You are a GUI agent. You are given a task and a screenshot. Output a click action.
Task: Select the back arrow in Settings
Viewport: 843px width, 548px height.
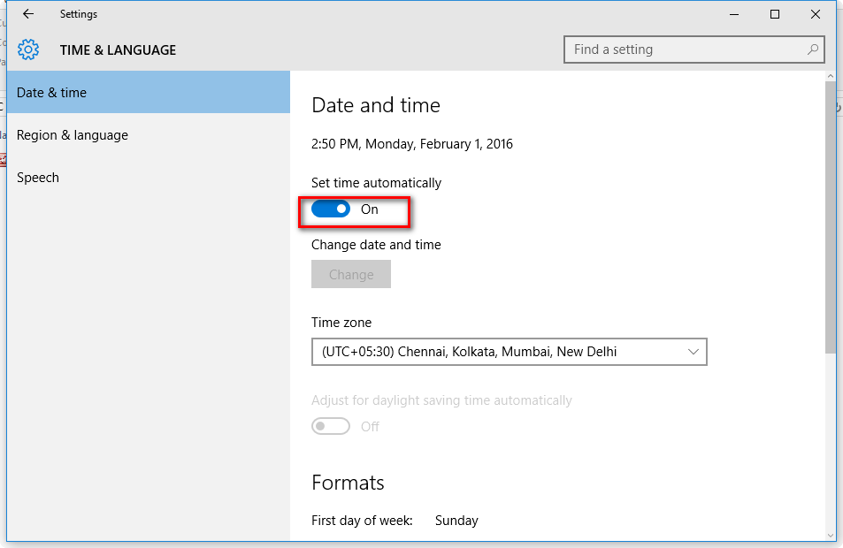coord(27,13)
